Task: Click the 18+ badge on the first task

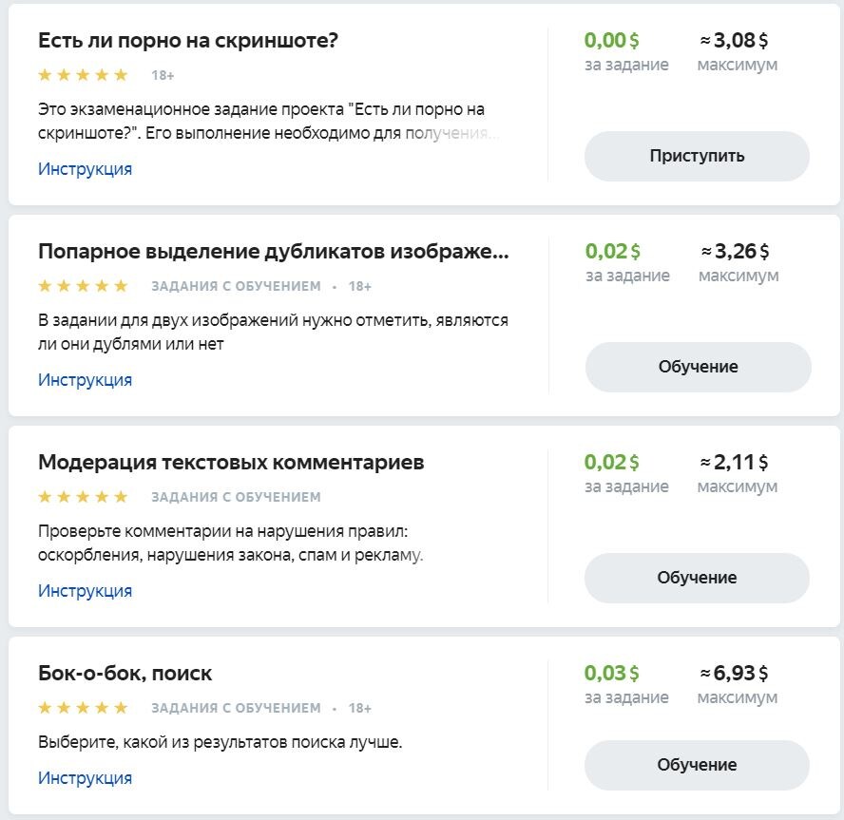Action: point(163,75)
